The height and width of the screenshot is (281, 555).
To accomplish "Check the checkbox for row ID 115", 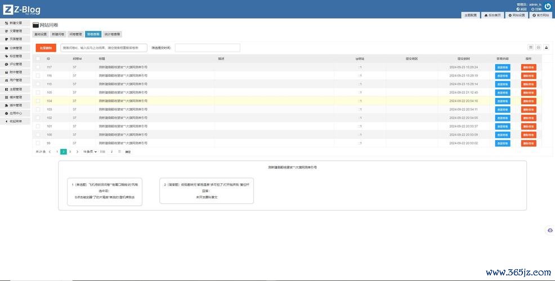I will click(38, 84).
